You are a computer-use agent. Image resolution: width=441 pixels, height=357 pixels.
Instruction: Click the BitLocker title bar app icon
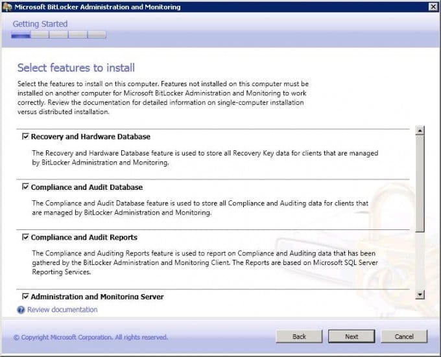click(x=7, y=6)
